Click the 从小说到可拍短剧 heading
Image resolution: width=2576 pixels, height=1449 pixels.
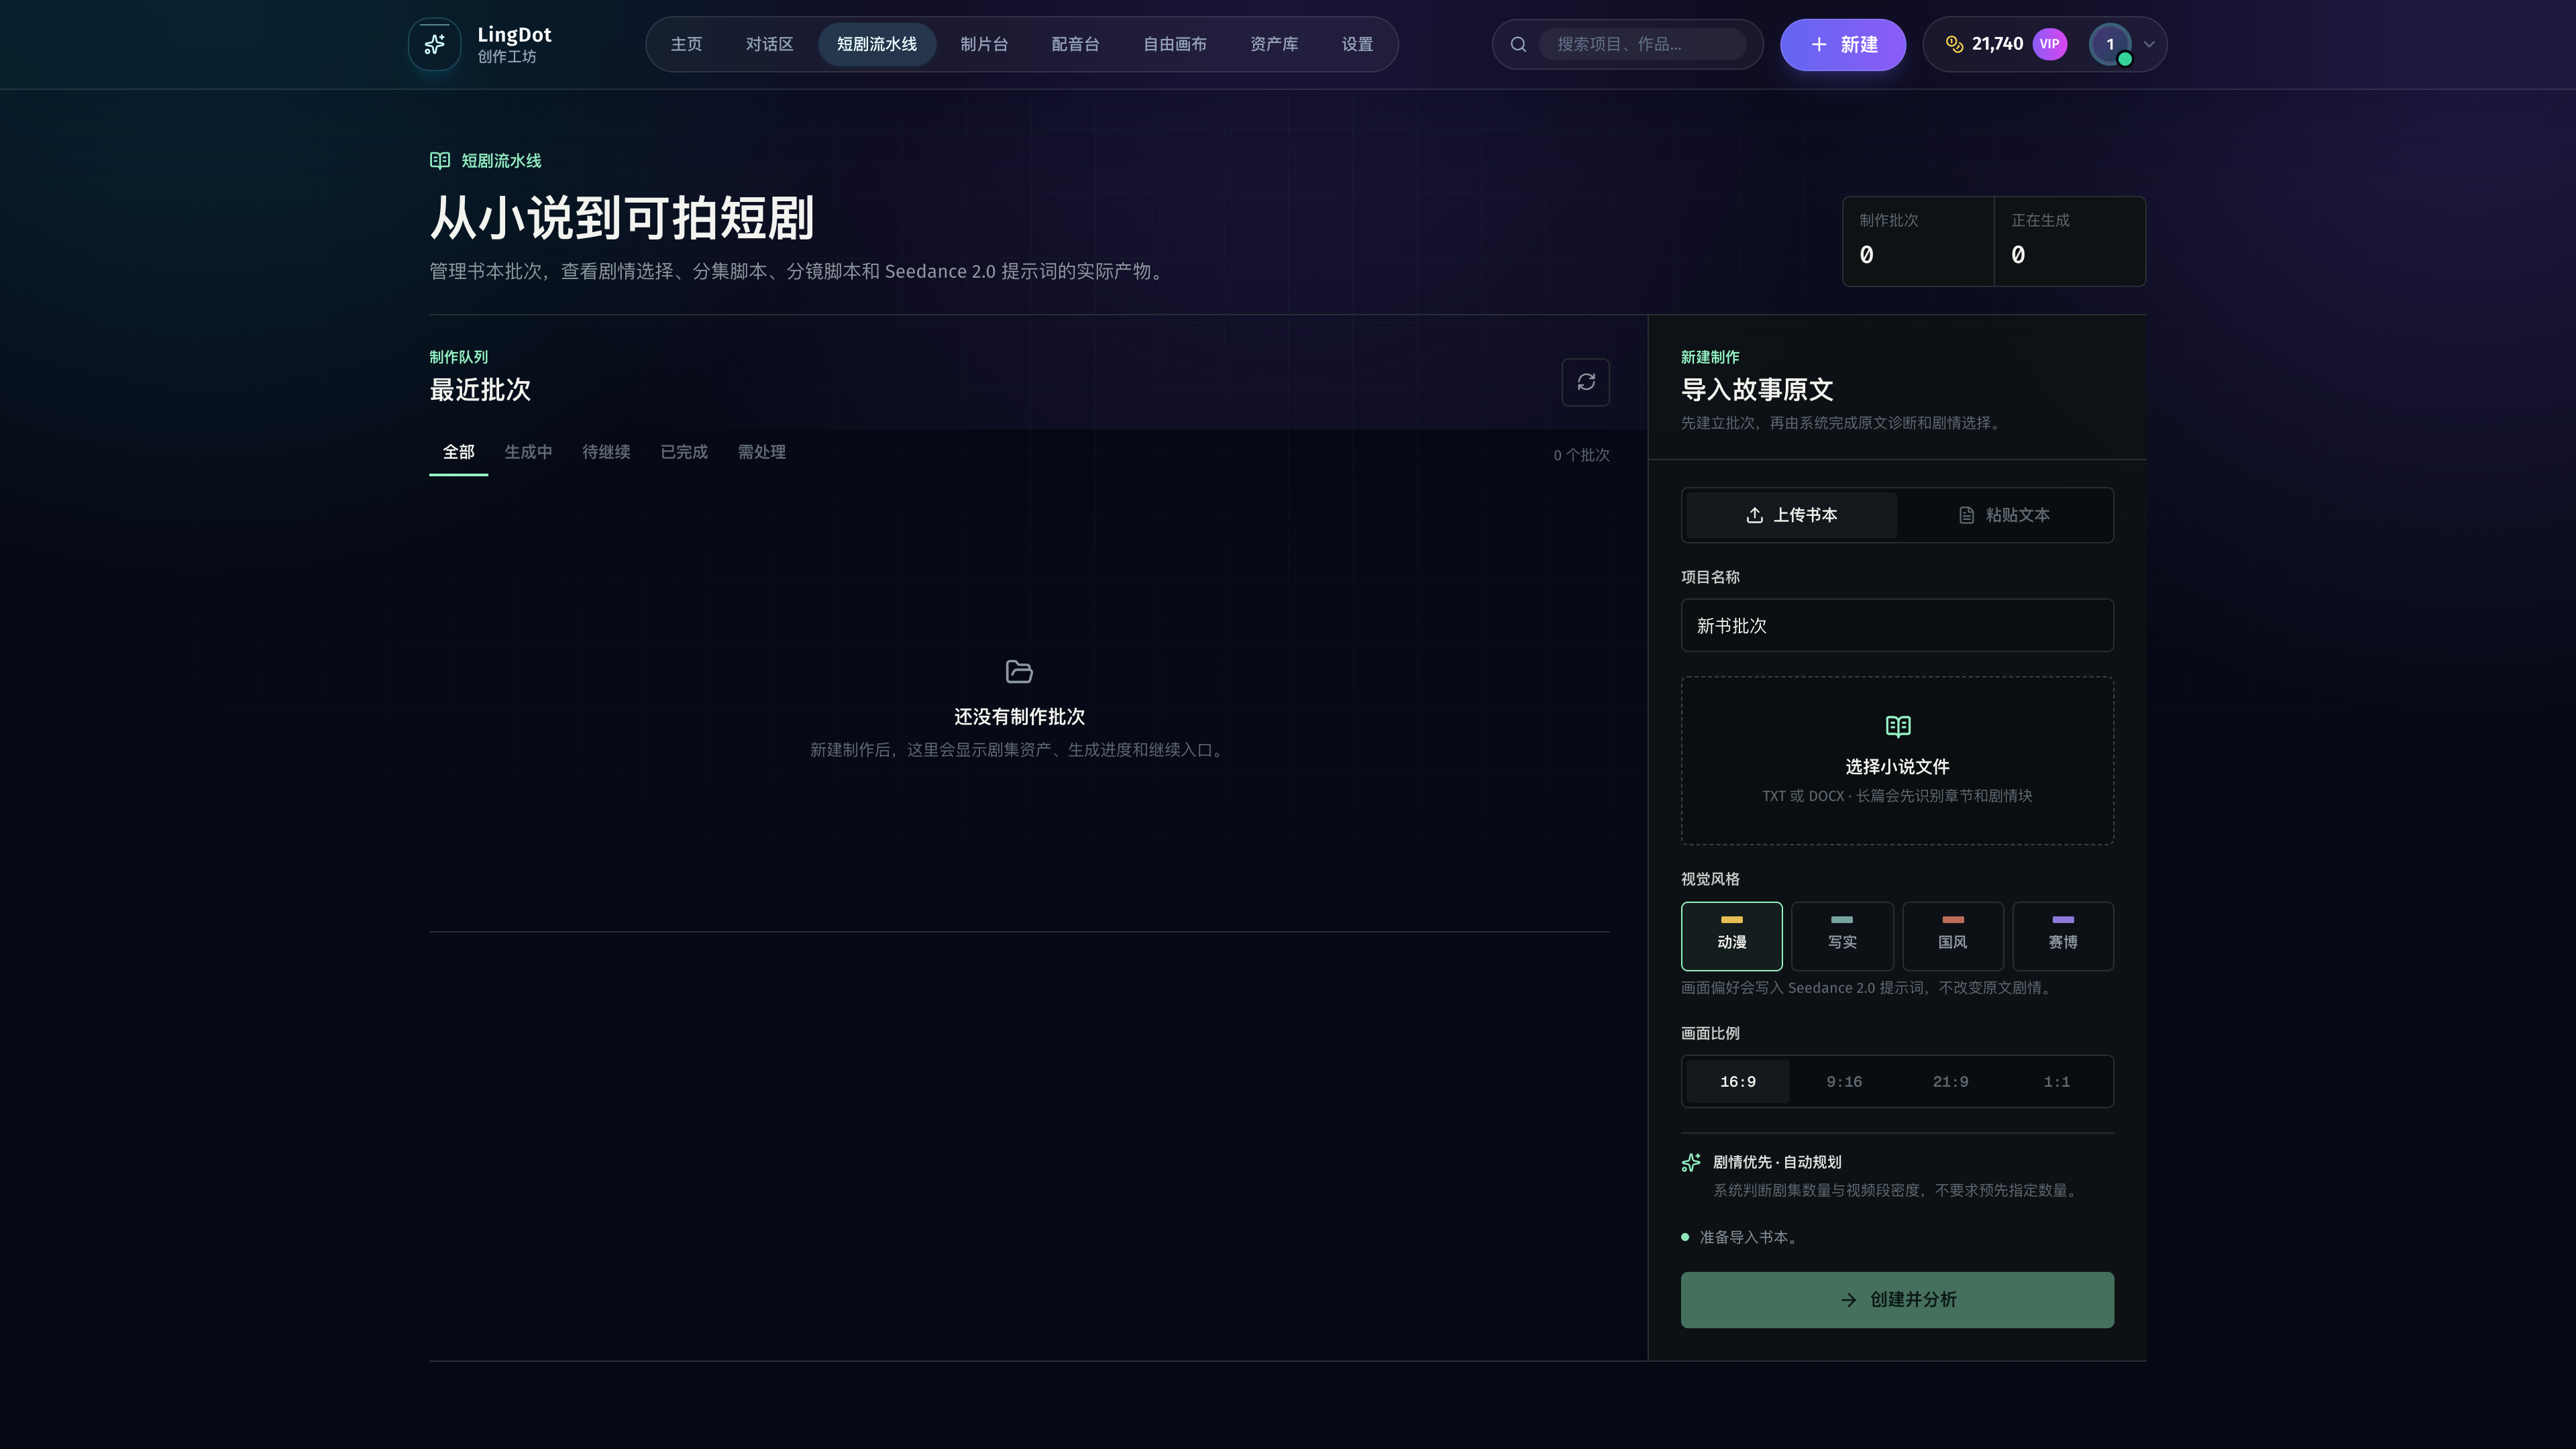click(622, 217)
